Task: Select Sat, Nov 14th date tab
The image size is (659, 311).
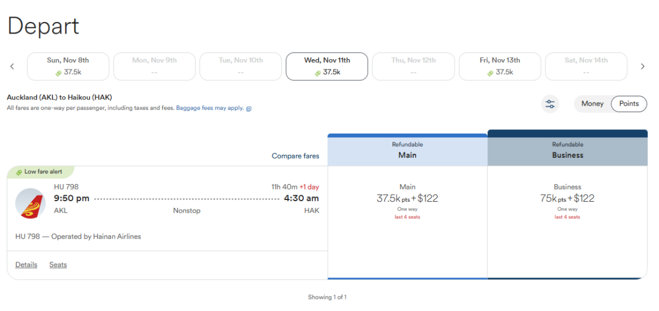Action: click(586, 66)
